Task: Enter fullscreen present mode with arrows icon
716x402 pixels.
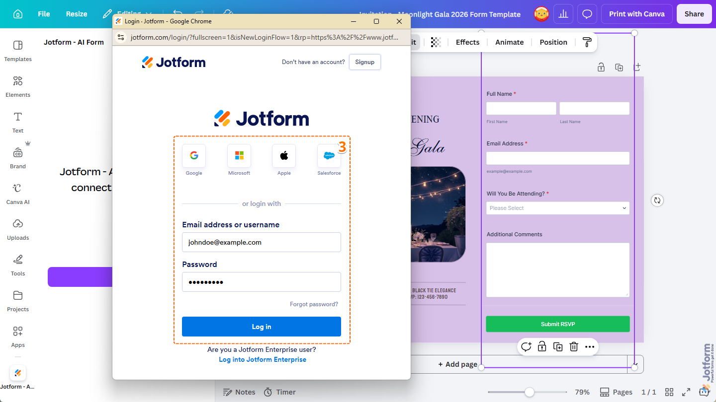Action: click(686, 392)
